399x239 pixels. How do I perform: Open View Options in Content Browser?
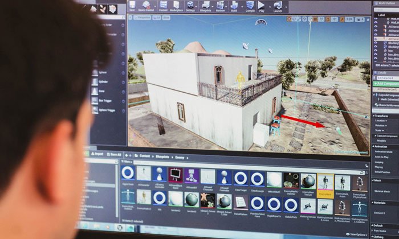pyautogui.click(x=356, y=234)
